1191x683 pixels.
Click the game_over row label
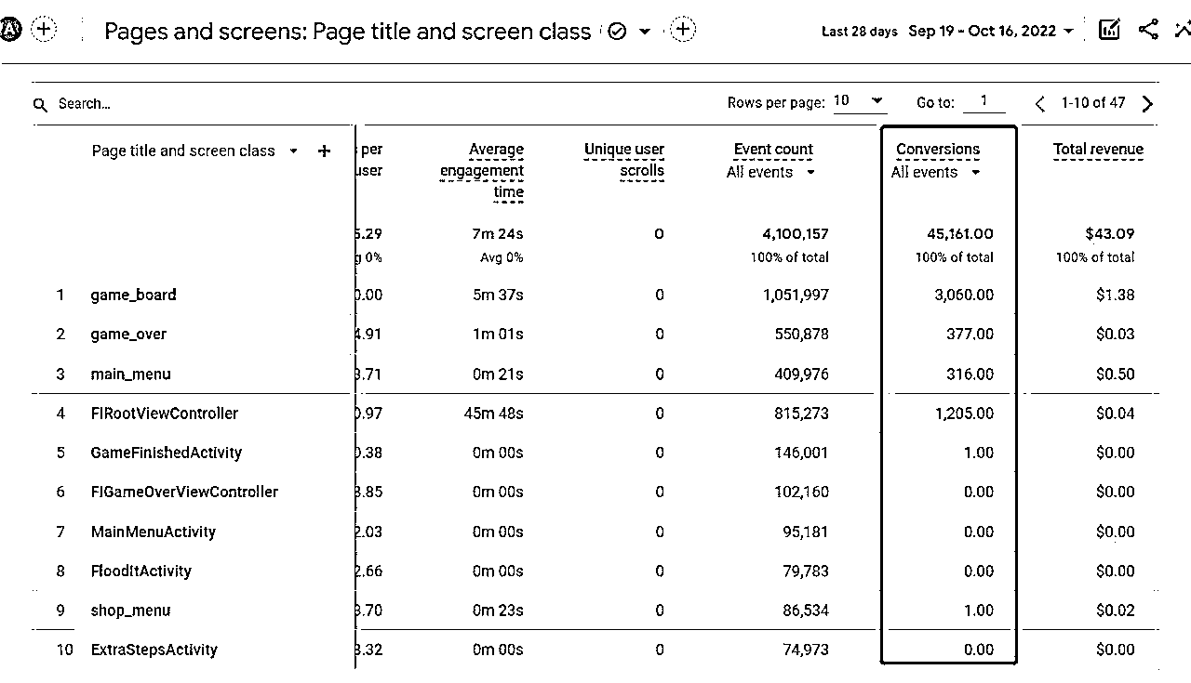[128, 335]
